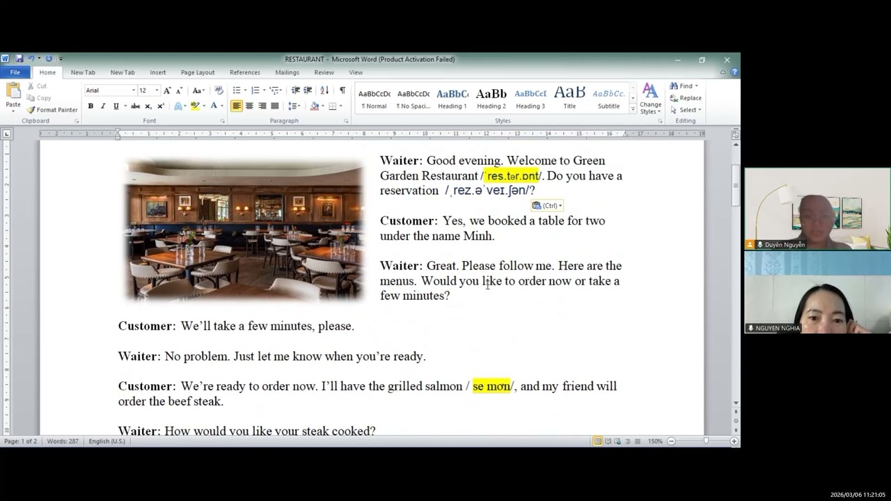Open line spacing dropdown

[294, 106]
